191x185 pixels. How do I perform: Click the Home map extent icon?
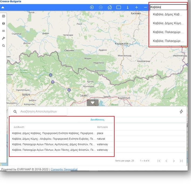pos(110,7)
